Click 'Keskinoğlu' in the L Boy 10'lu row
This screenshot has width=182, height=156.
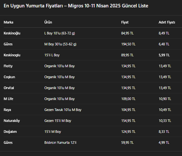point(12,33)
